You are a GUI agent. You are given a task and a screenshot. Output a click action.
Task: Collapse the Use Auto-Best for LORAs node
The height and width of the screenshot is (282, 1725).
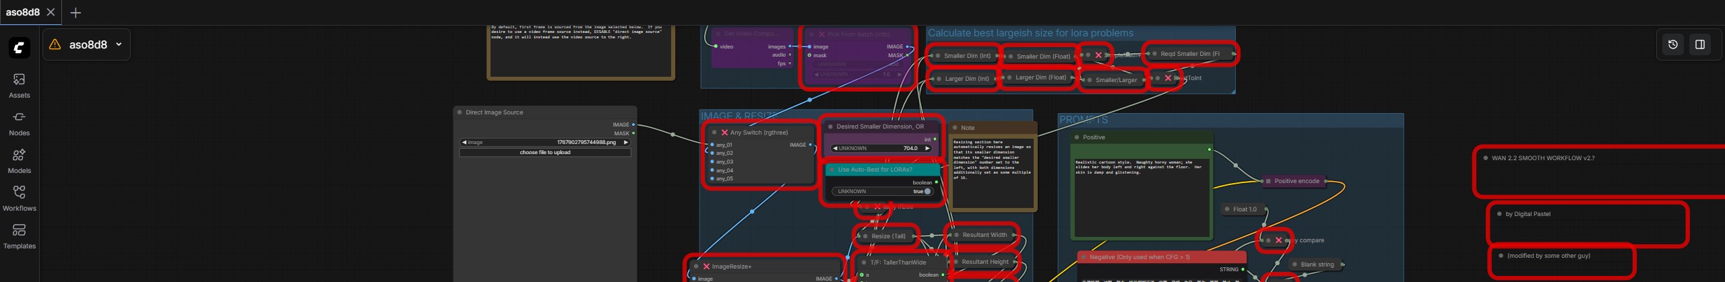(x=832, y=170)
